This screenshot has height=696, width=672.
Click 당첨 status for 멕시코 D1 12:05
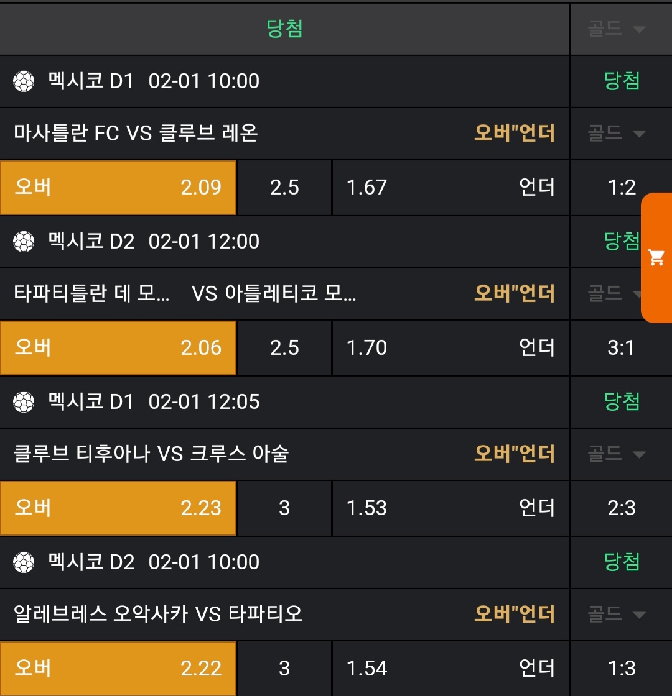(x=621, y=402)
